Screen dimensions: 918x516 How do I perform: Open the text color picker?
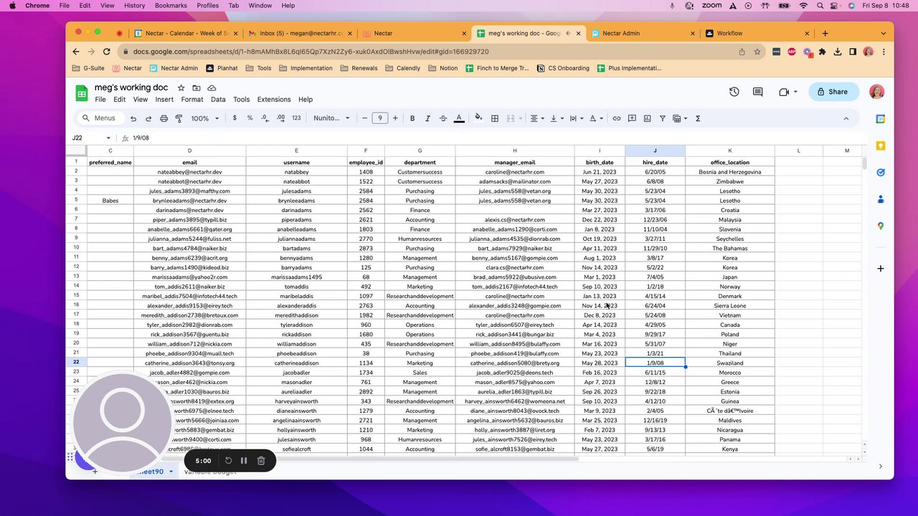tap(459, 118)
